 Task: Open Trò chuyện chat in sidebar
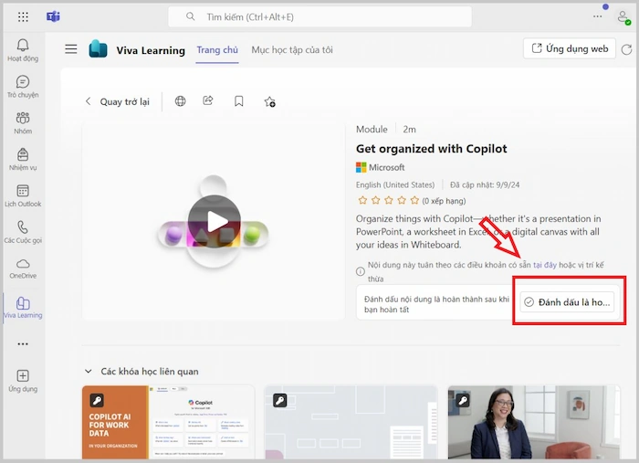click(23, 87)
